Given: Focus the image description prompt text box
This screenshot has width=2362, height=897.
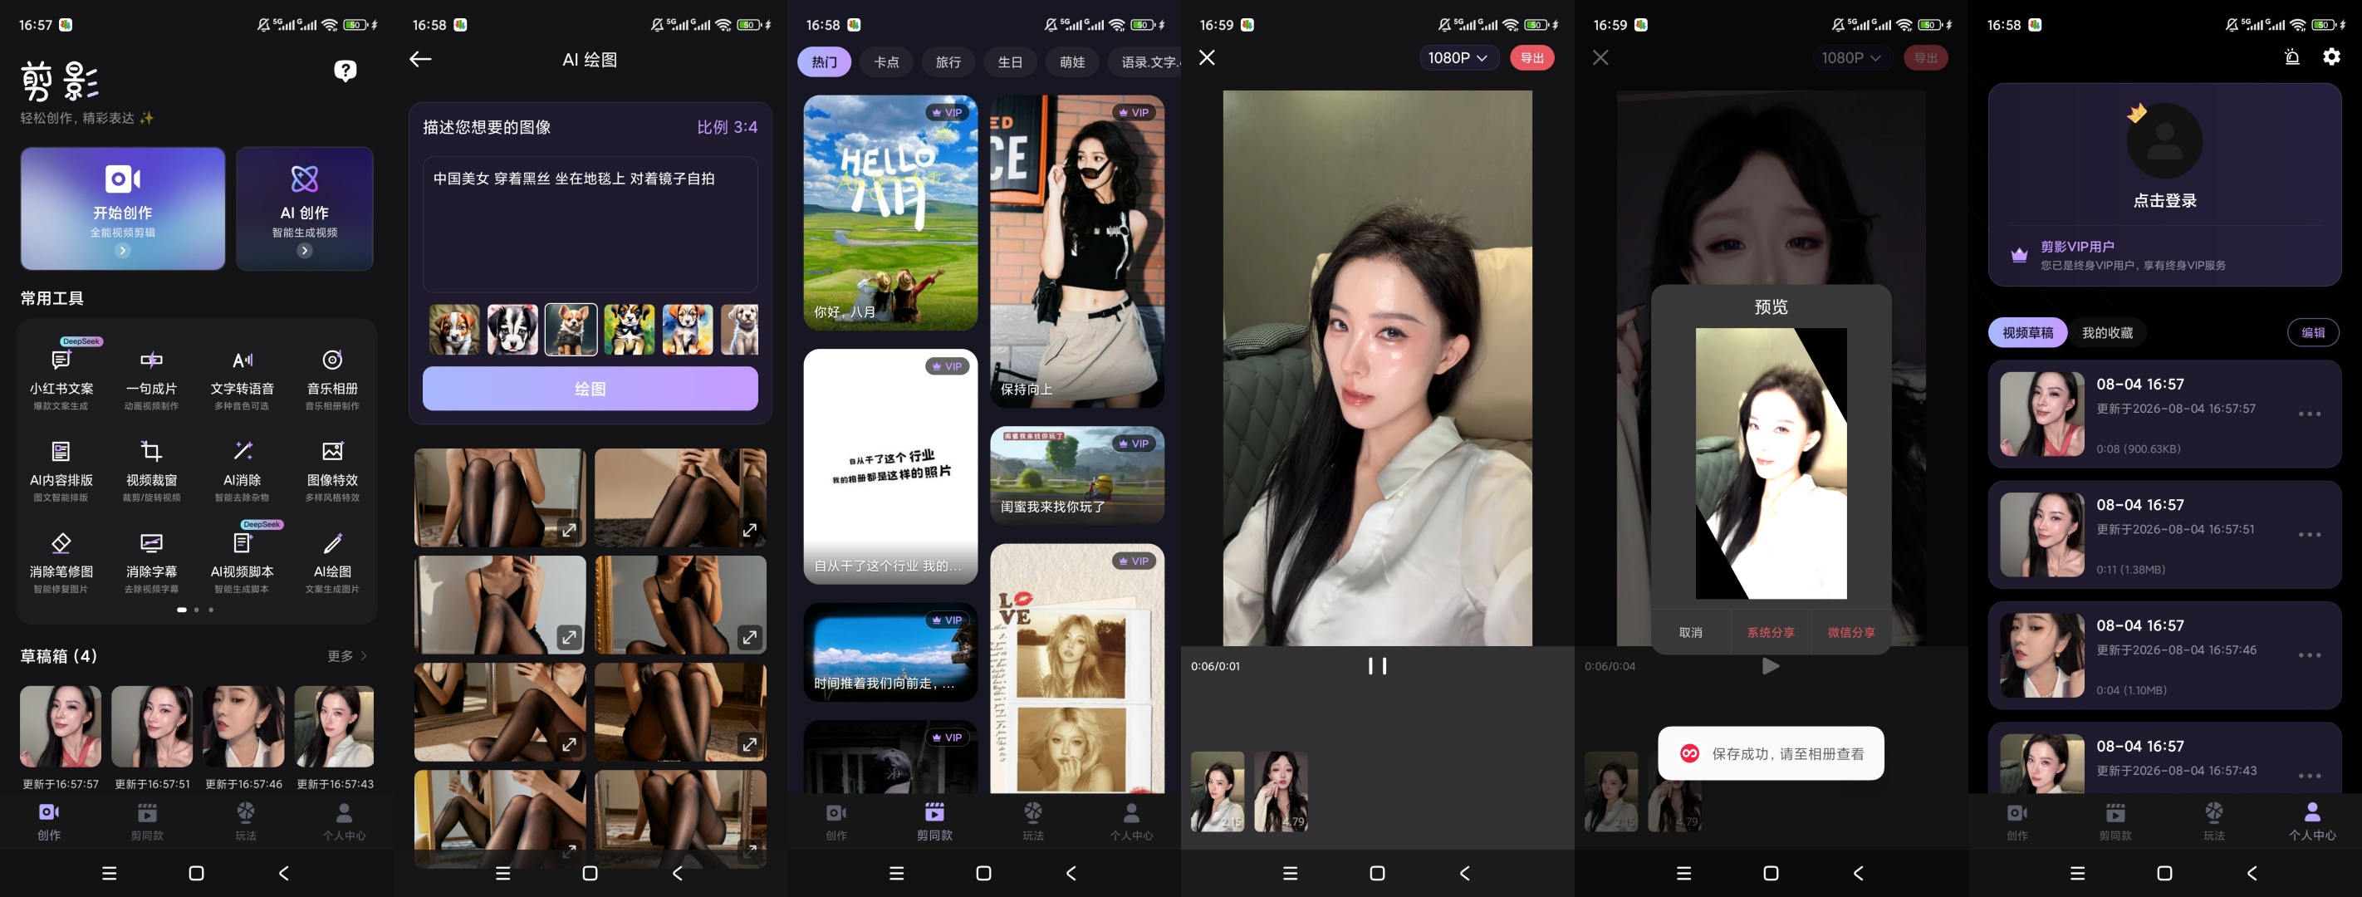Looking at the screenshot, I should [x=590, y=225].
